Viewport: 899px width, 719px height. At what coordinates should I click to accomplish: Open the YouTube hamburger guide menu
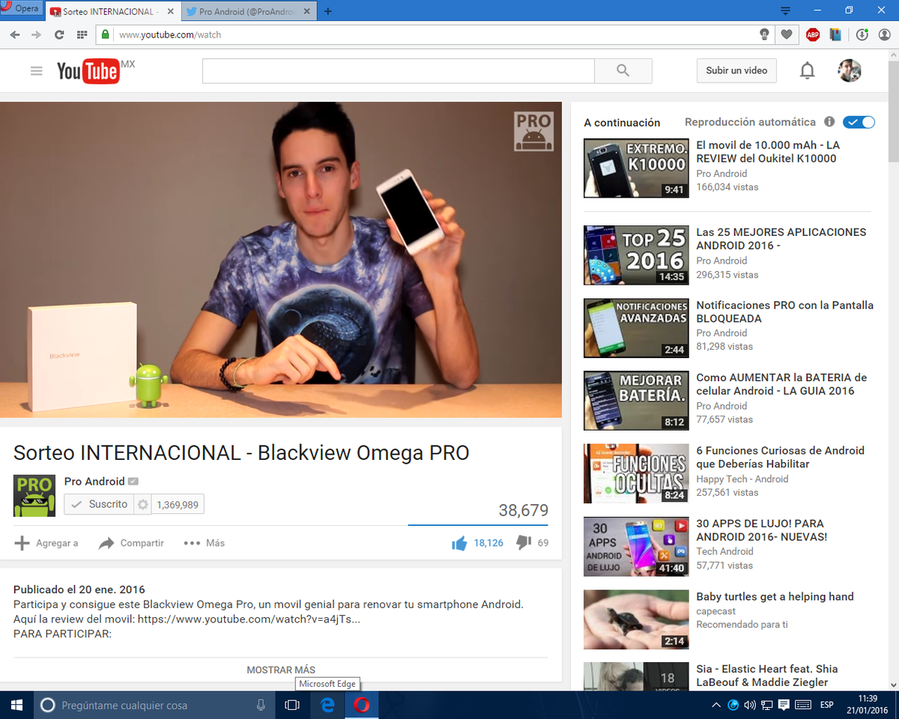pos(36,71)
